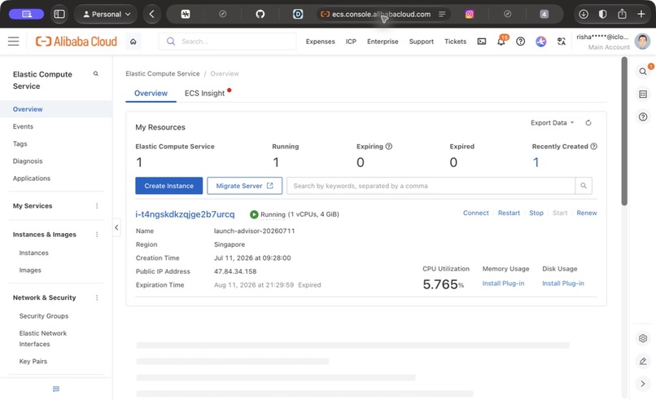
Task: Click the keyword search magnifier button
Action: (x=584, y=186)
